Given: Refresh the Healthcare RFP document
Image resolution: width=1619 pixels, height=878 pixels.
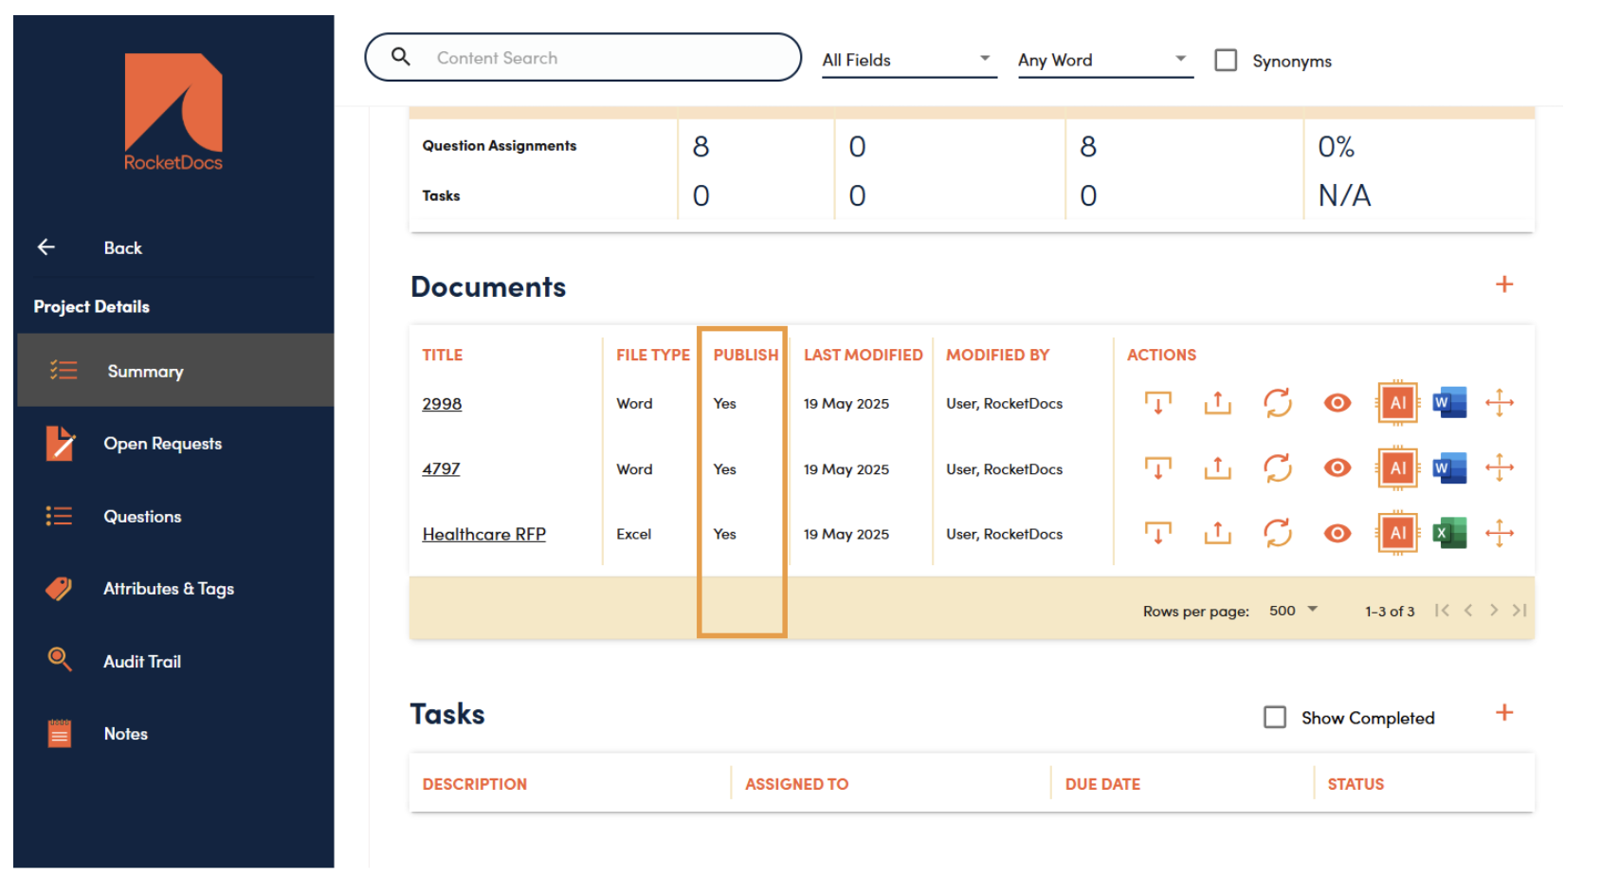Looking at the screenshot, I should click(x=1278, y=533).
